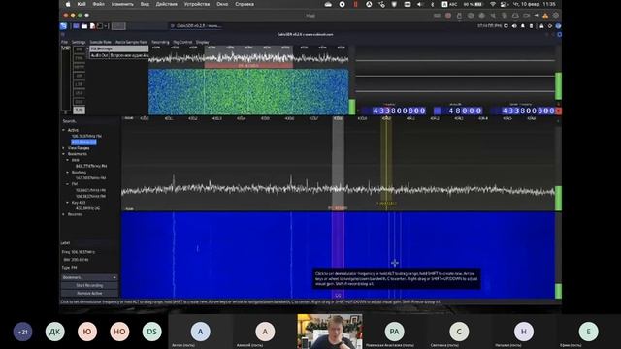Show the +21 more participants
Viewport: 621px width, 349px height.
pyautogui.click(x=22, y=332)
